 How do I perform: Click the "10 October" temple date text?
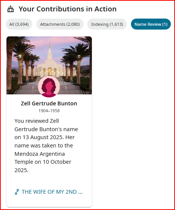point(57,162)
